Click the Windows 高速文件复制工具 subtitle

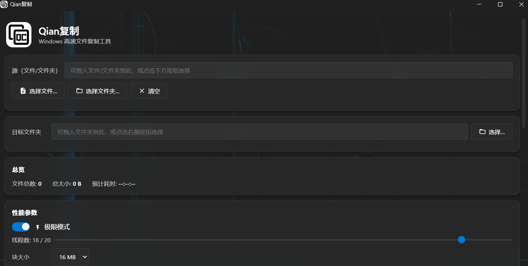75,42
